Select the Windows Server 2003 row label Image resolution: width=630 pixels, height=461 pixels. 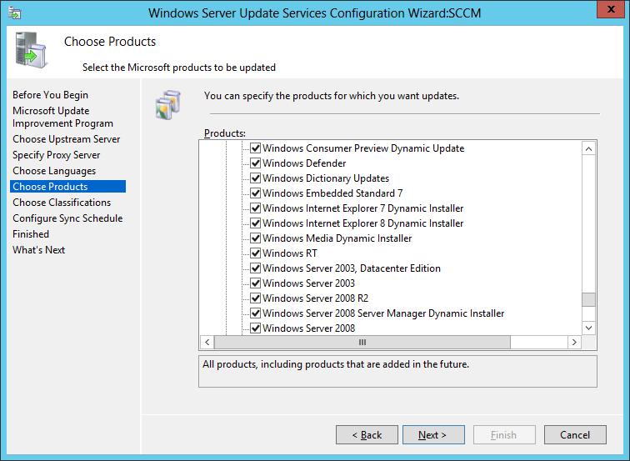pos(308,283)
